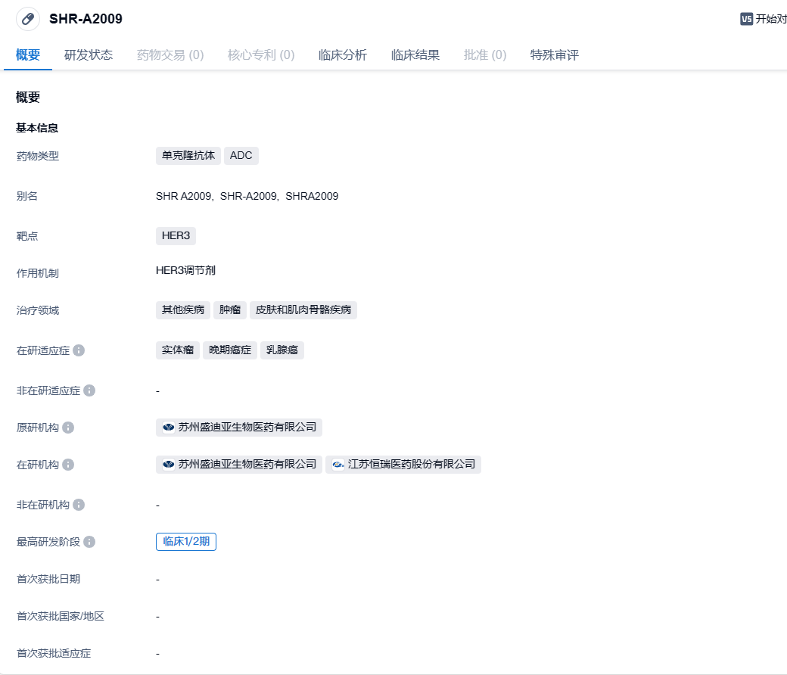Click the 江苏恒瑞医药 company logo icon
Screen dimensions: 787x675
(x=338, y=465)
